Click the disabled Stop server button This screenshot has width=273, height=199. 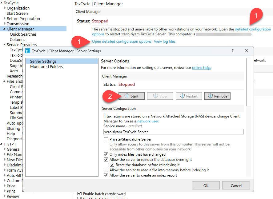coord(160,96)
